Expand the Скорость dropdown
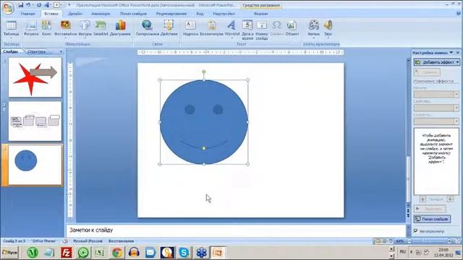 pyautogui.click(x=456, y=121)
